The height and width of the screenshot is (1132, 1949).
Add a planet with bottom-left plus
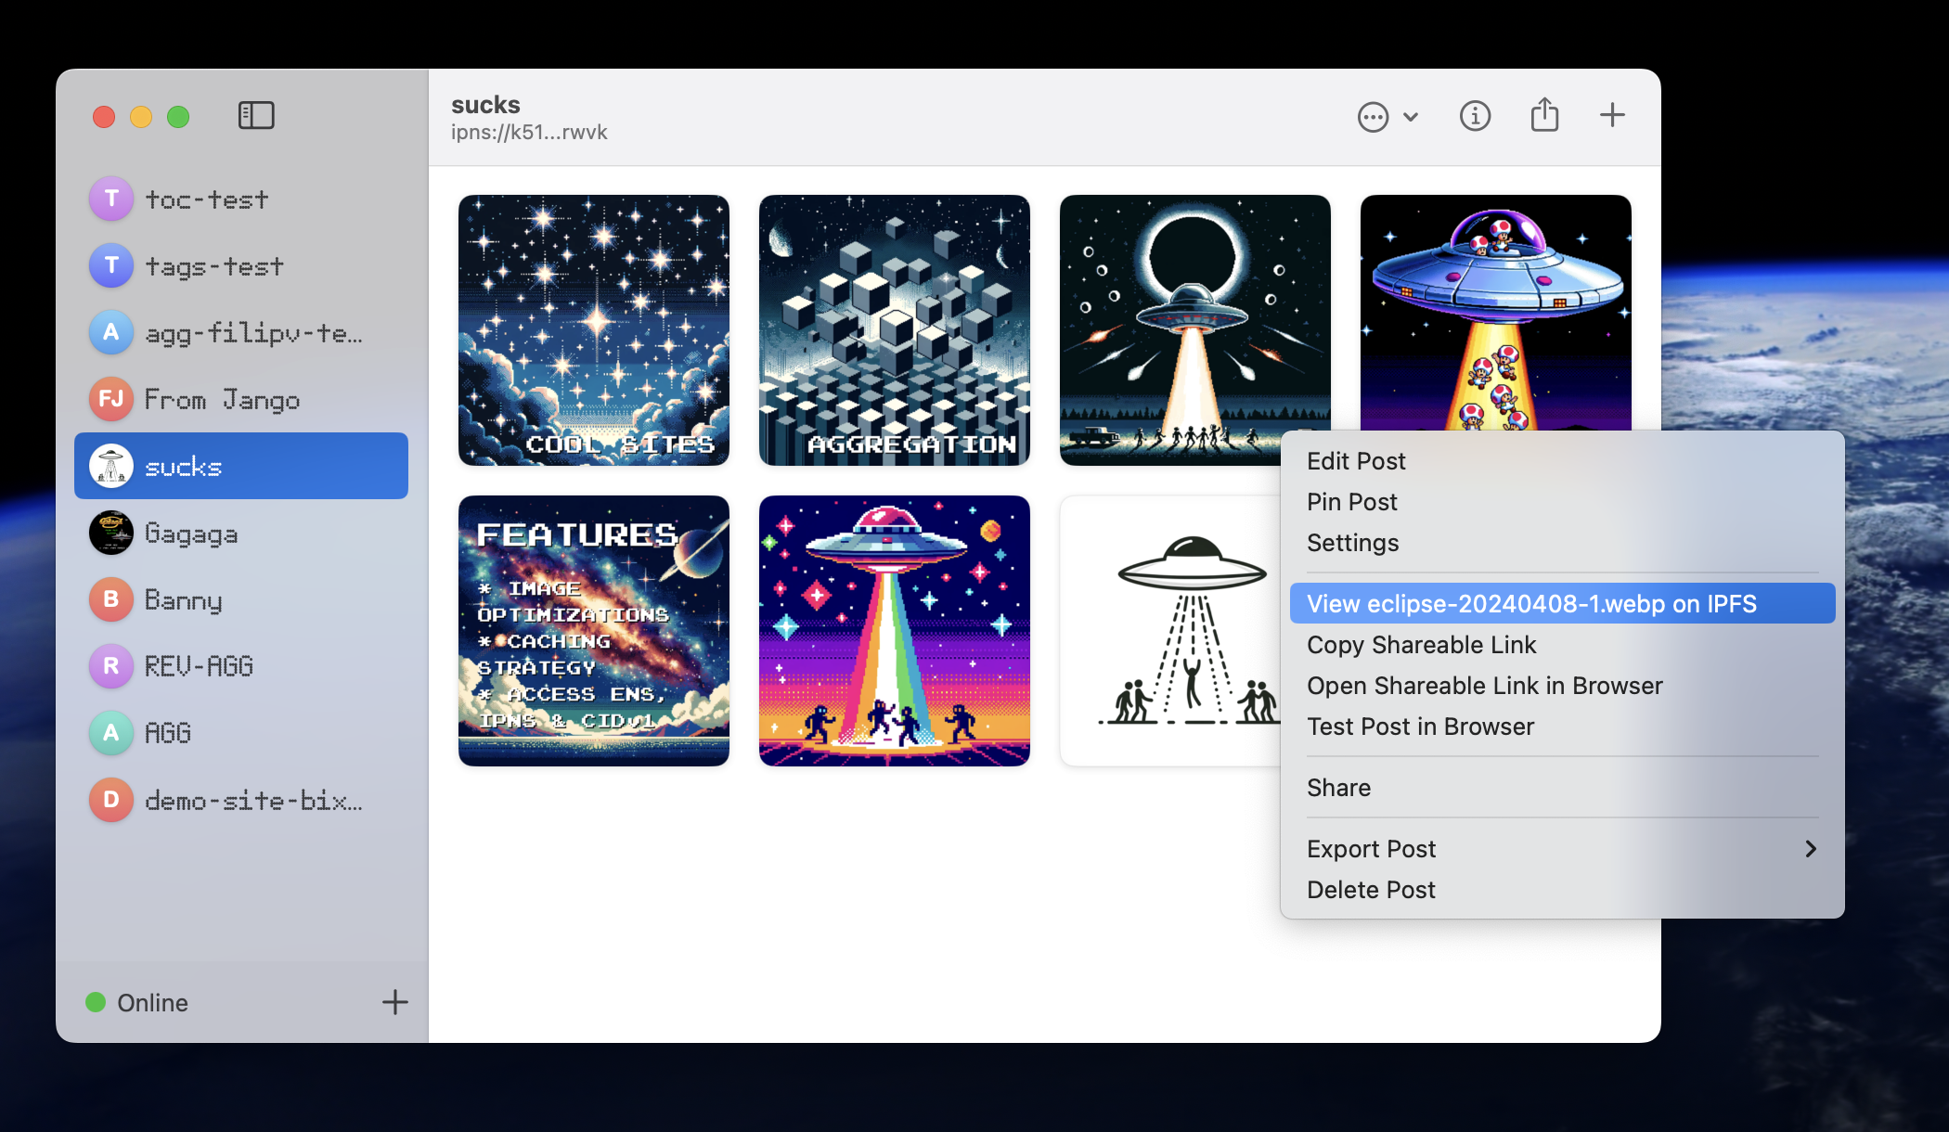click(394, 1002)
